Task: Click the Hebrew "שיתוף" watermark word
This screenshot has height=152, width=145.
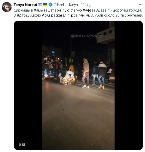Action: click(103, 36)
